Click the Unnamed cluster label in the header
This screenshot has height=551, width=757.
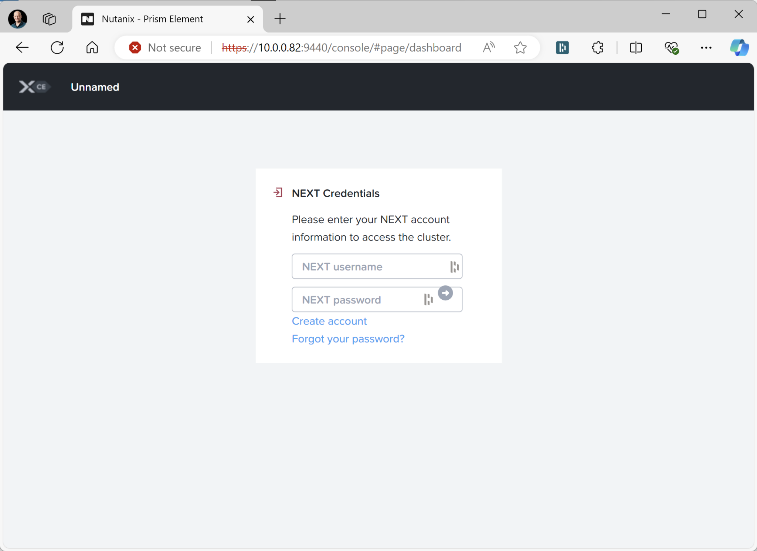(x=95, y=86)
